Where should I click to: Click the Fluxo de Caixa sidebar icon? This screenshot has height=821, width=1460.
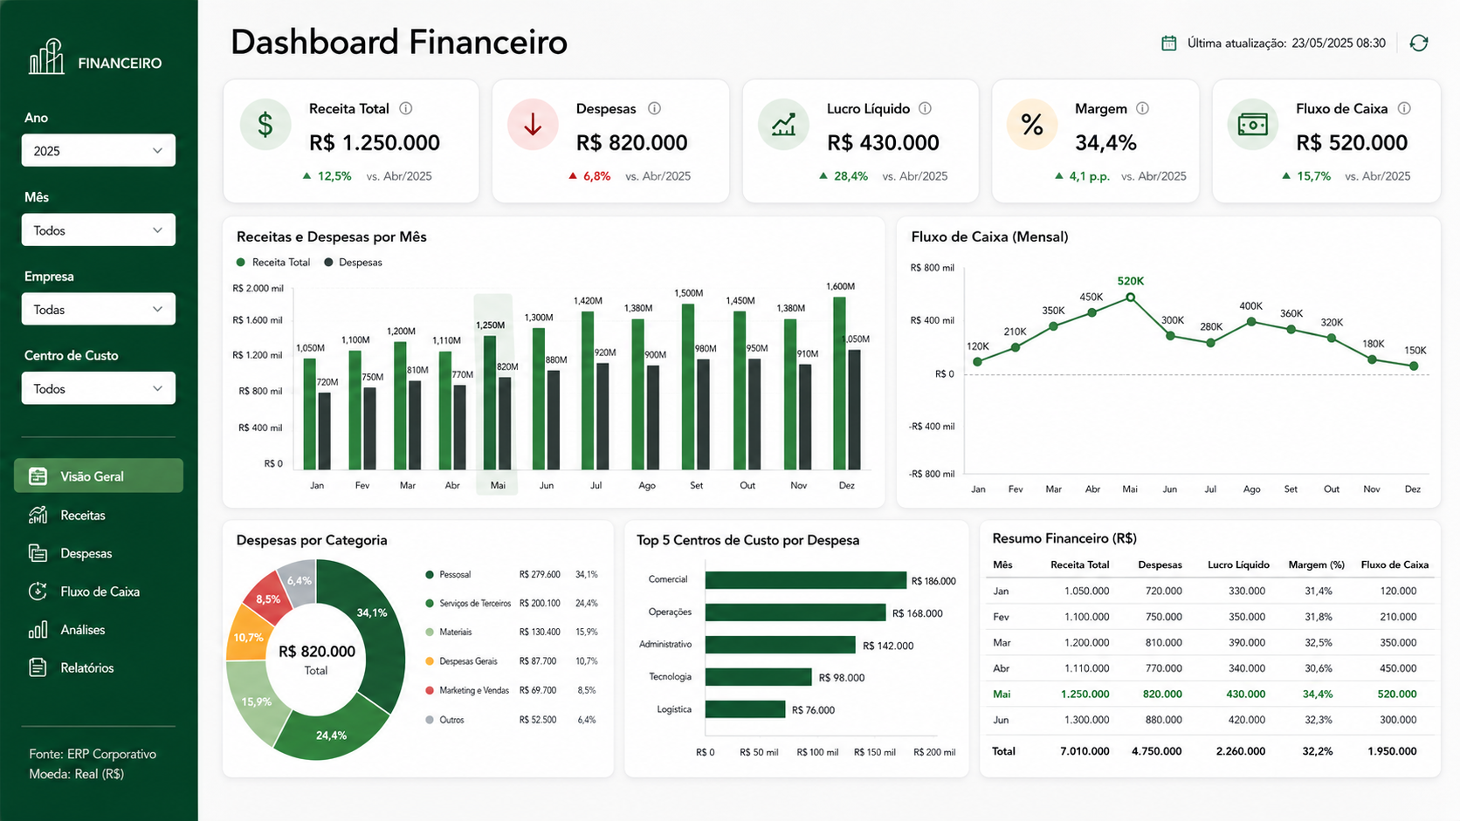[38, 592]
